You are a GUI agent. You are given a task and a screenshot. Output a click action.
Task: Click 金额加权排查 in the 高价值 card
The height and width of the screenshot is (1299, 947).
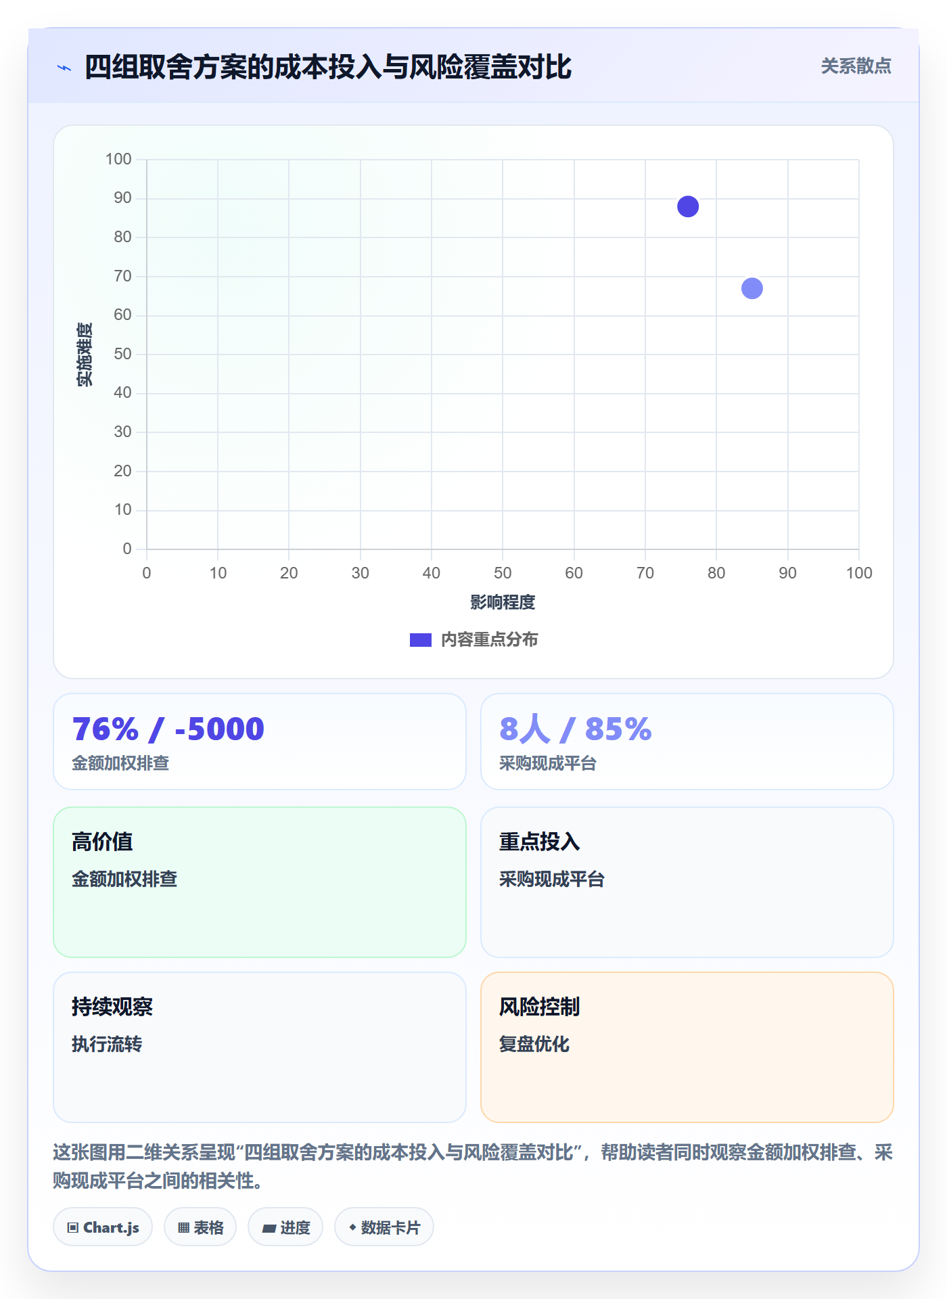124,879
